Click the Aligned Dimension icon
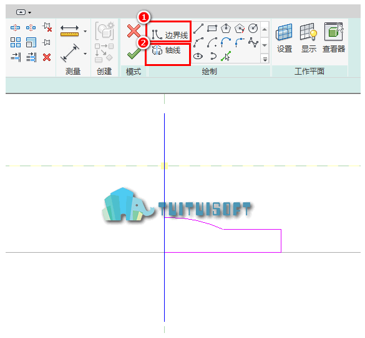Viewport: 365px width, 338px height. pyautogui.click(x=70, y=53)
